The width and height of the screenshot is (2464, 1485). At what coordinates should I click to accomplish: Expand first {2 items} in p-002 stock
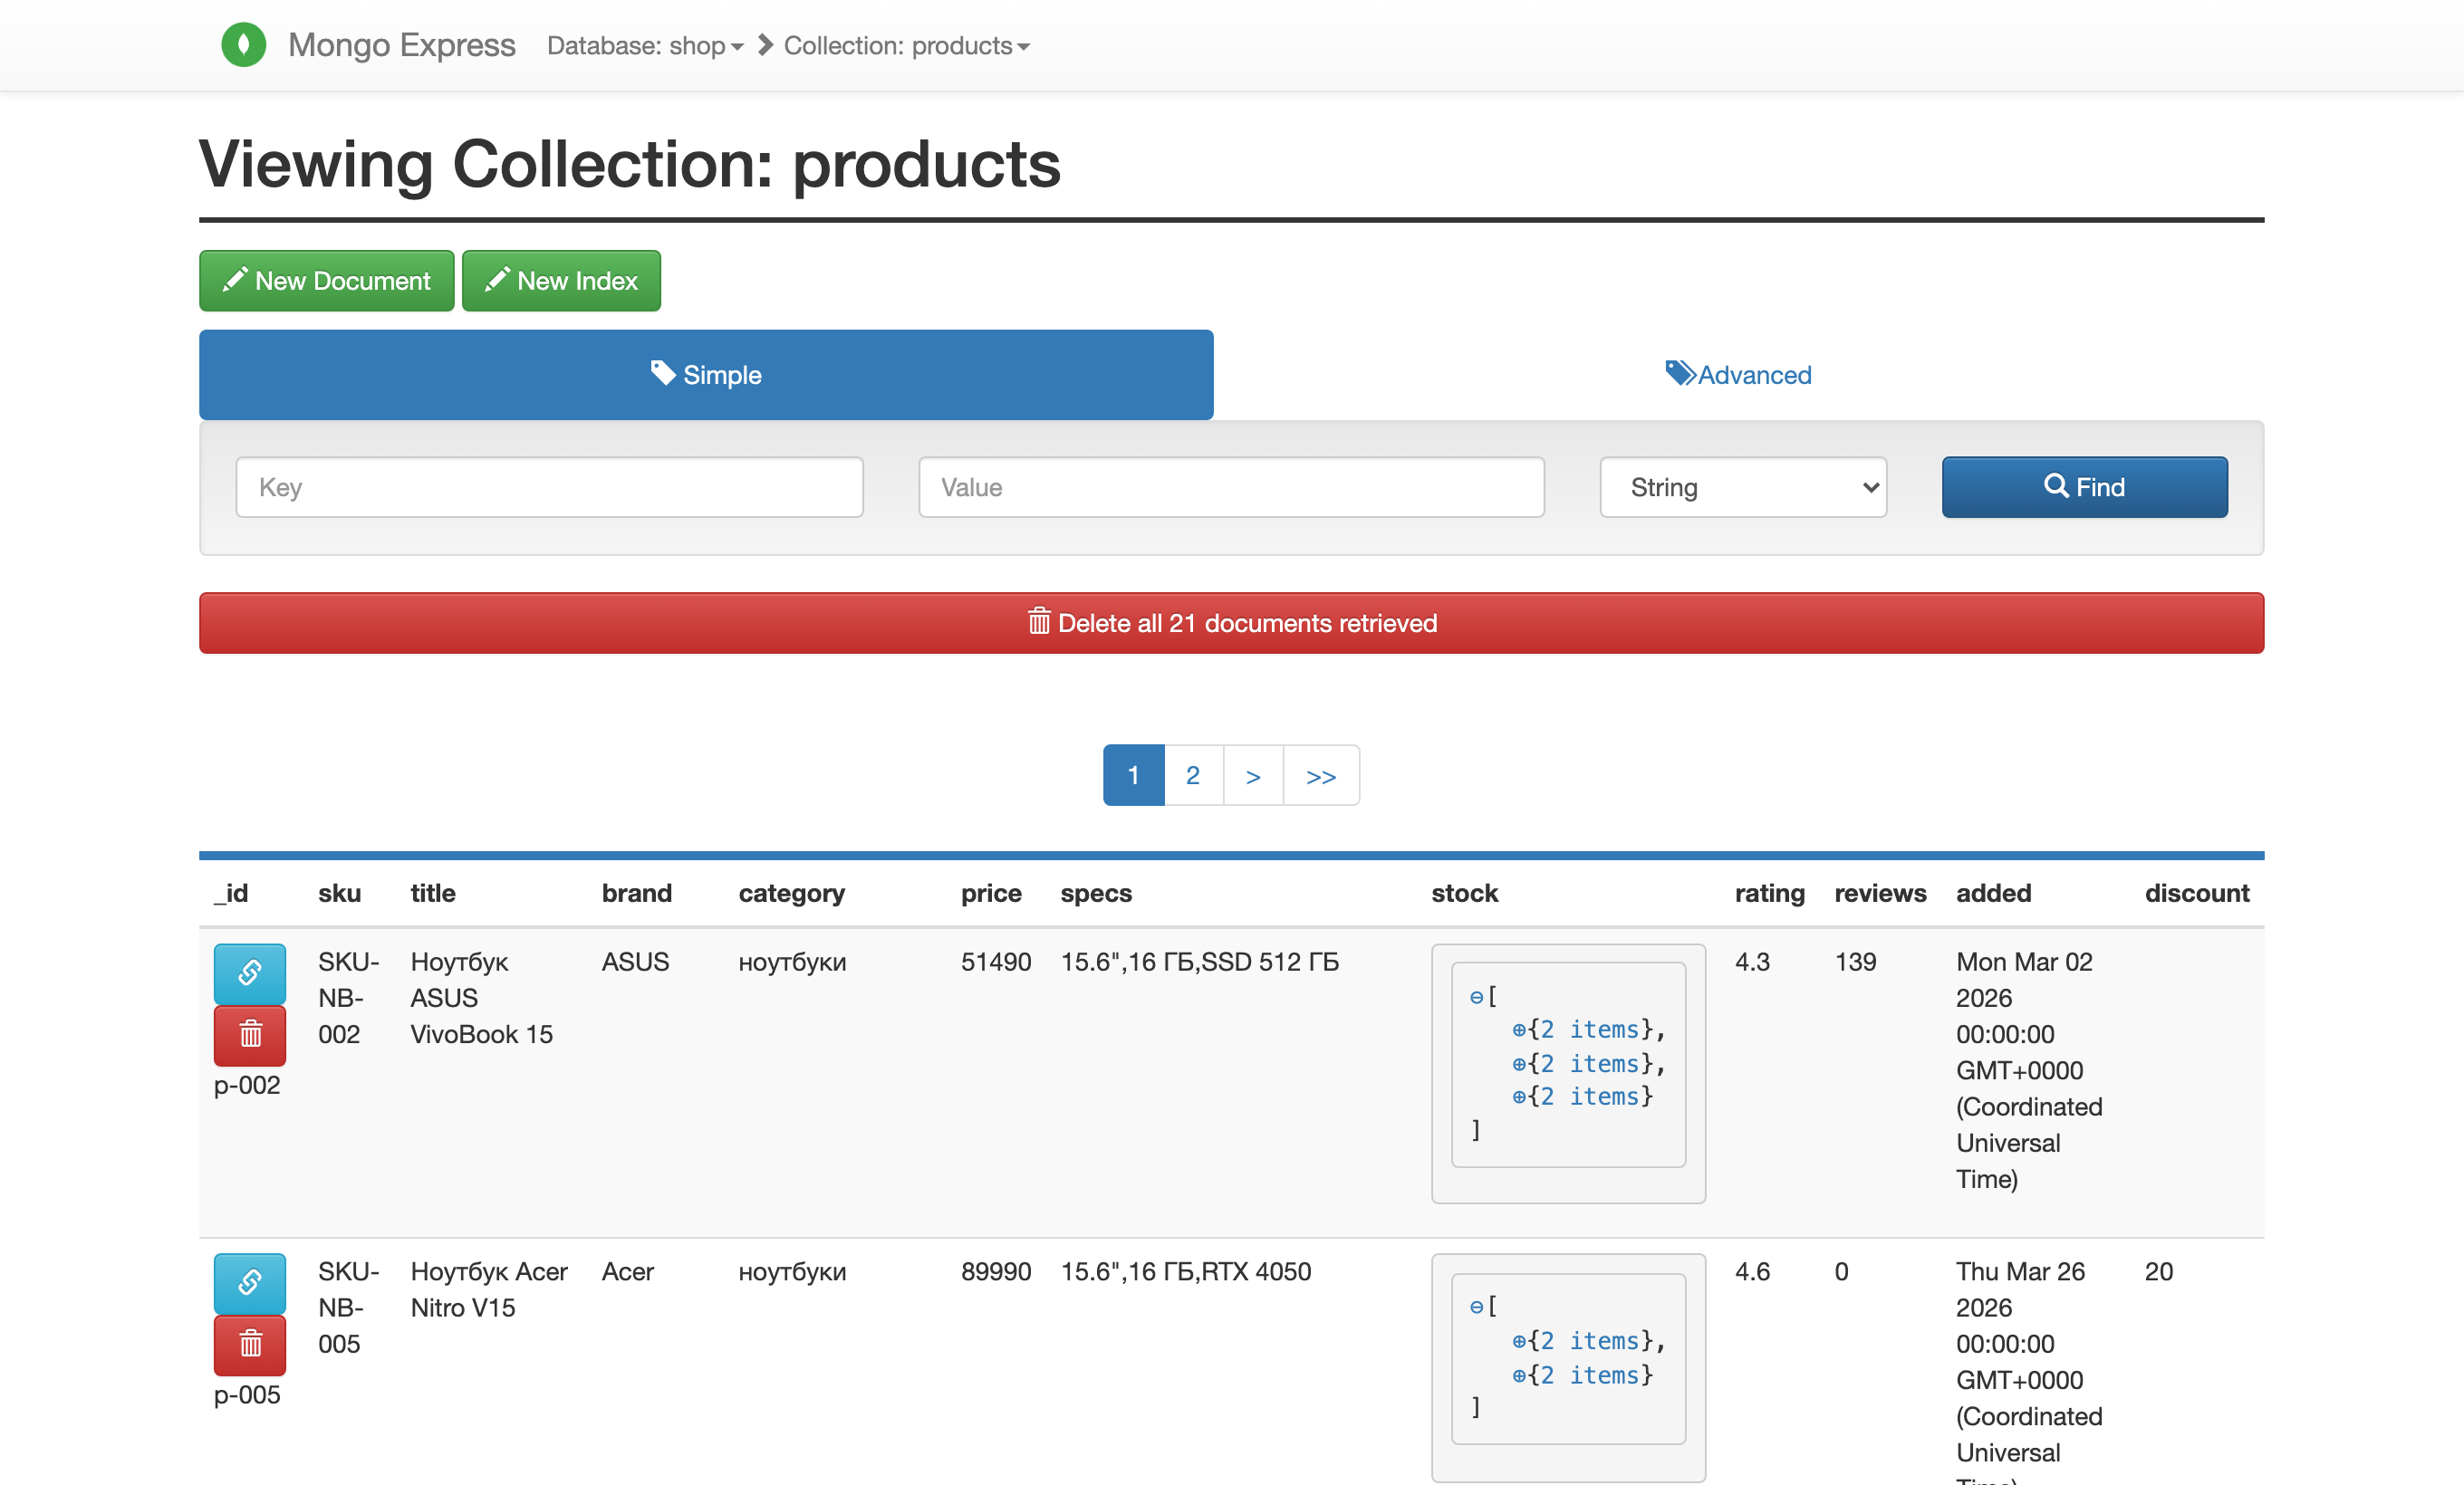[1519, 1030]
